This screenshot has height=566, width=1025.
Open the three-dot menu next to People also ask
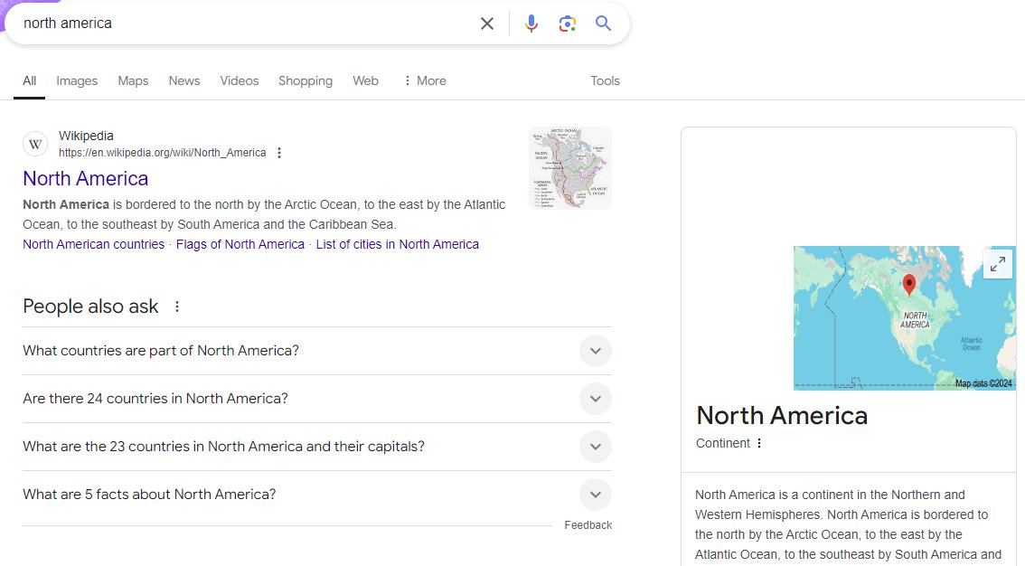pyautogui.click(x=176, y=306)
